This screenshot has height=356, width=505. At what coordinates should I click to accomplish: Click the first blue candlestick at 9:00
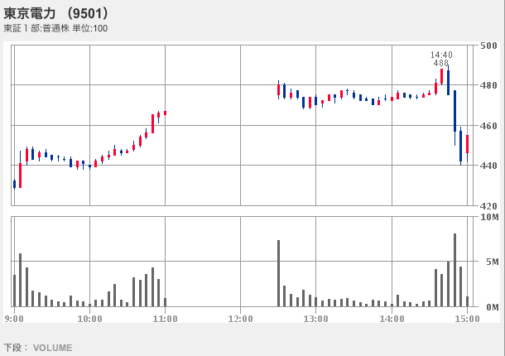pos(15,184)
